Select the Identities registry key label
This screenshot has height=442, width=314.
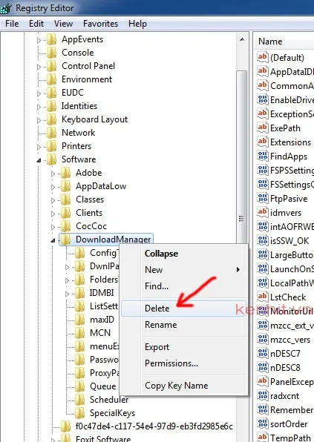[79, 106]
